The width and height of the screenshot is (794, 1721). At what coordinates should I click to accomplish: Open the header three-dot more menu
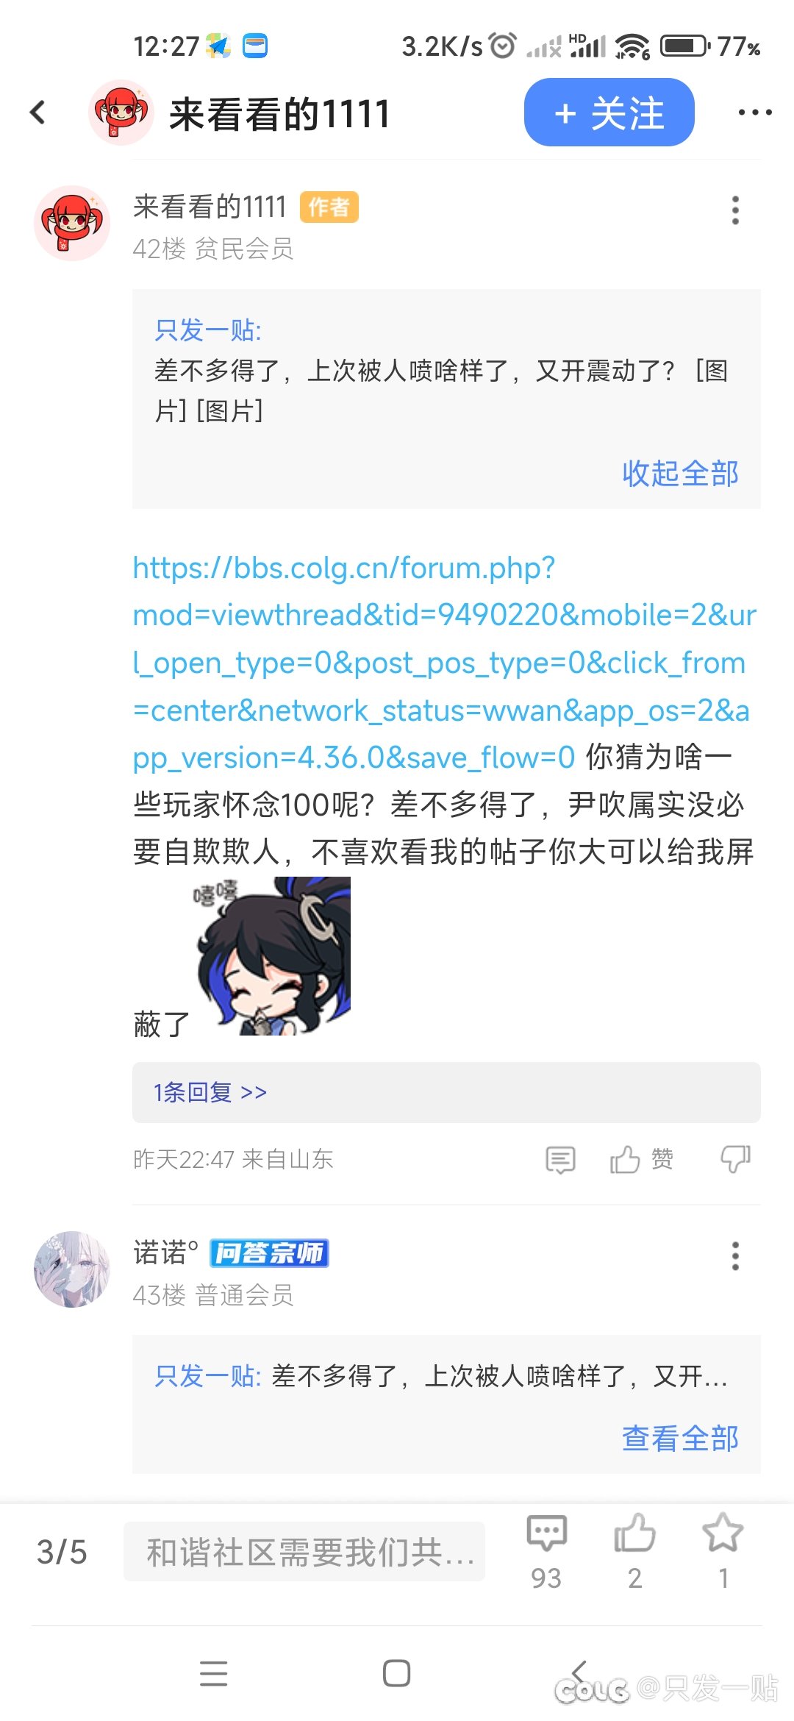coord(755,113)
